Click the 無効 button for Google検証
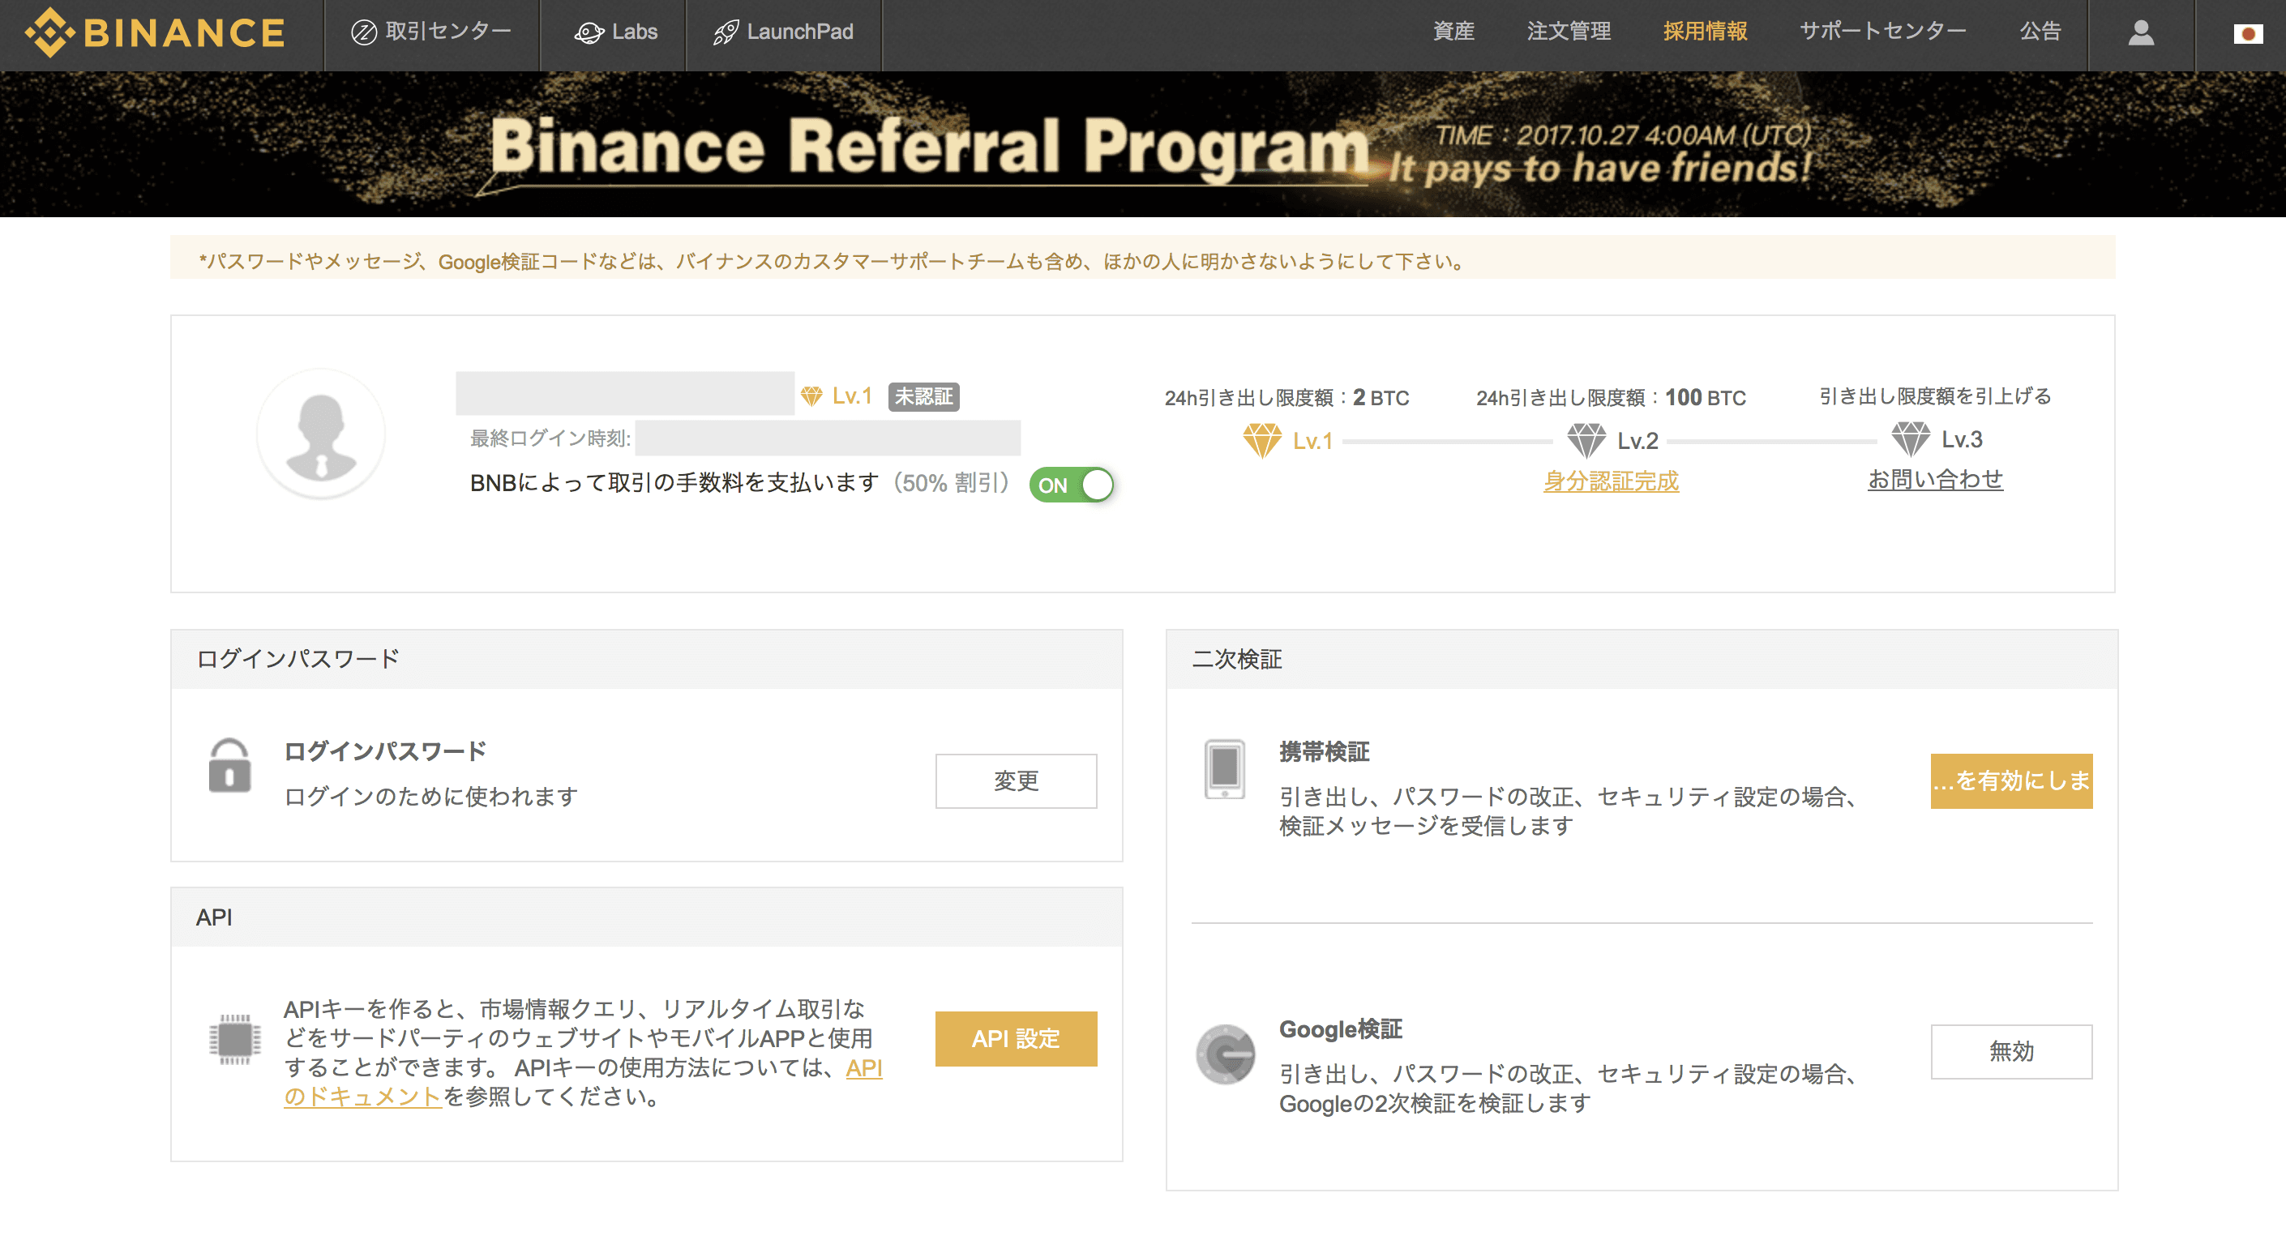This screenshot has height=1240, width=2286. (x=2010, y=1052)
